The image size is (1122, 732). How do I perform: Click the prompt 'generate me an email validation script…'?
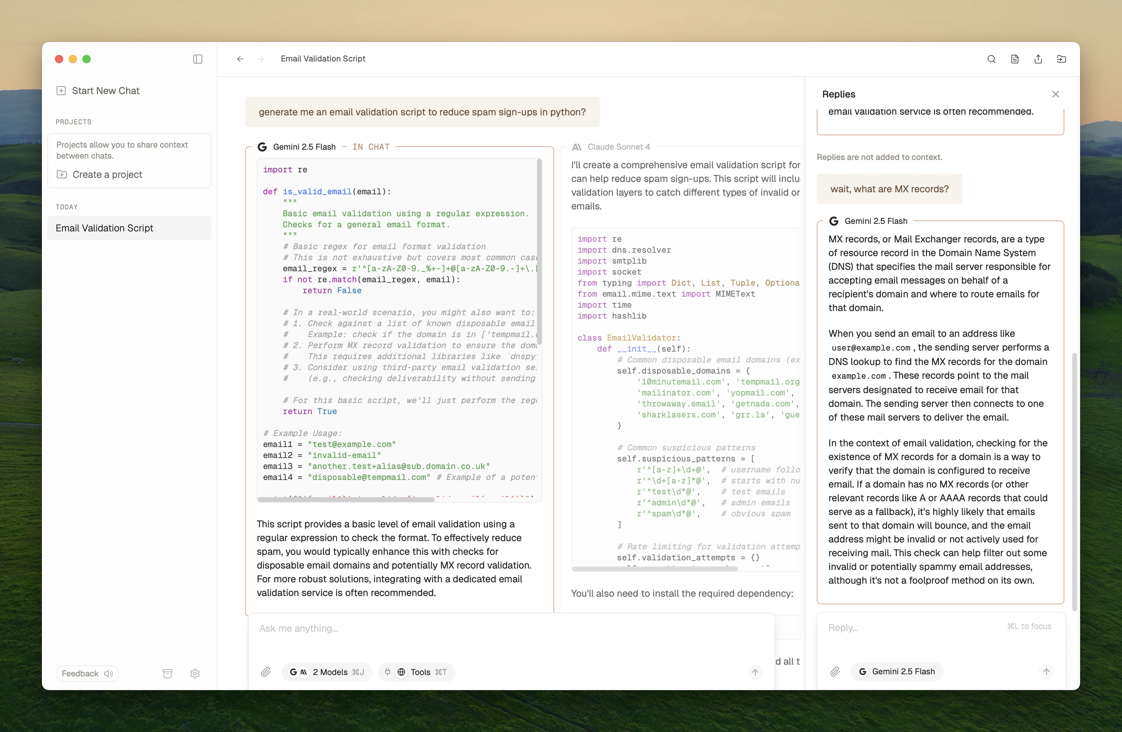(422, 112)
